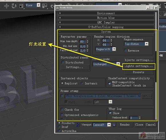Click the Cancel button in Render Scene
This screenshot has height=140, width=166.
[x=151, y=125]
